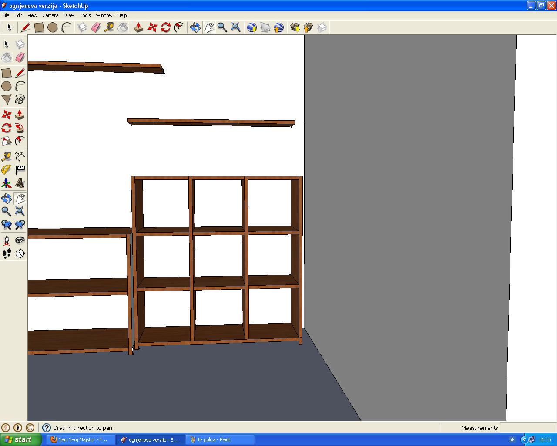Choose the Scale tool
The image size is (557, 446).
[x=7, y=141]
